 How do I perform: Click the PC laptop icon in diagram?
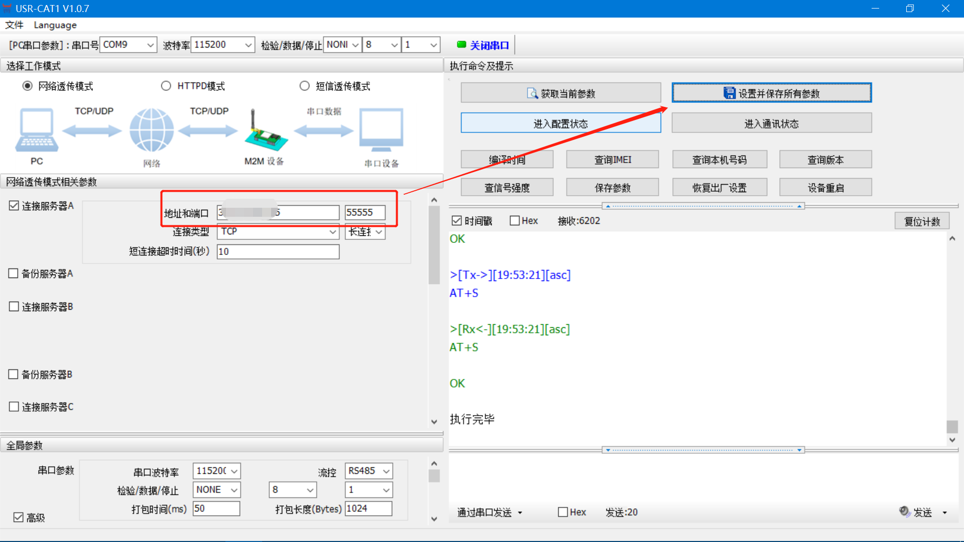tap(37, 130)
